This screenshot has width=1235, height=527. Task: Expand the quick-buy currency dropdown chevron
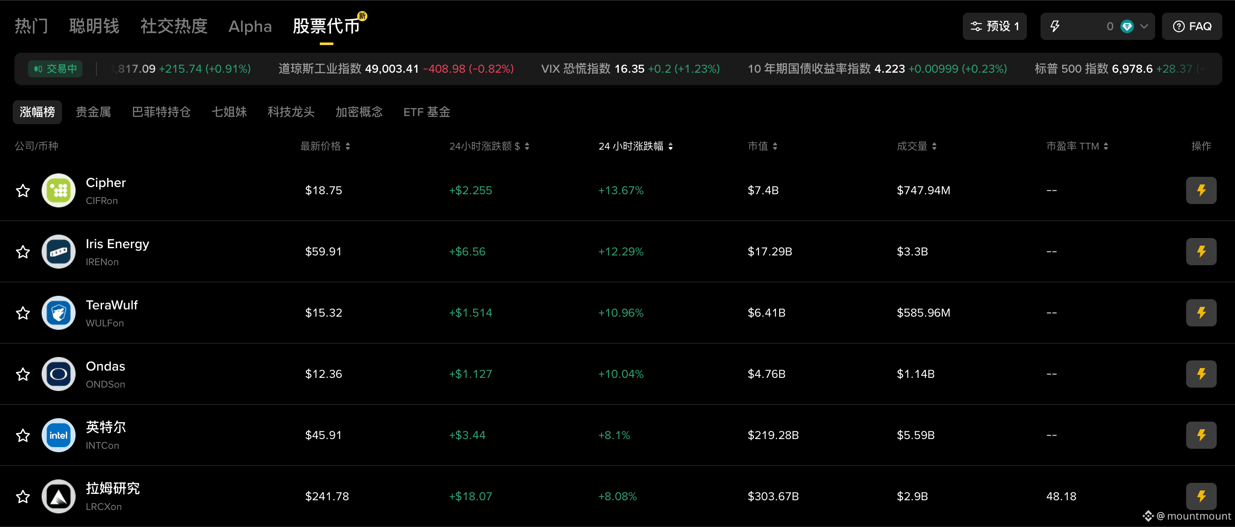tap(1144, 26)
